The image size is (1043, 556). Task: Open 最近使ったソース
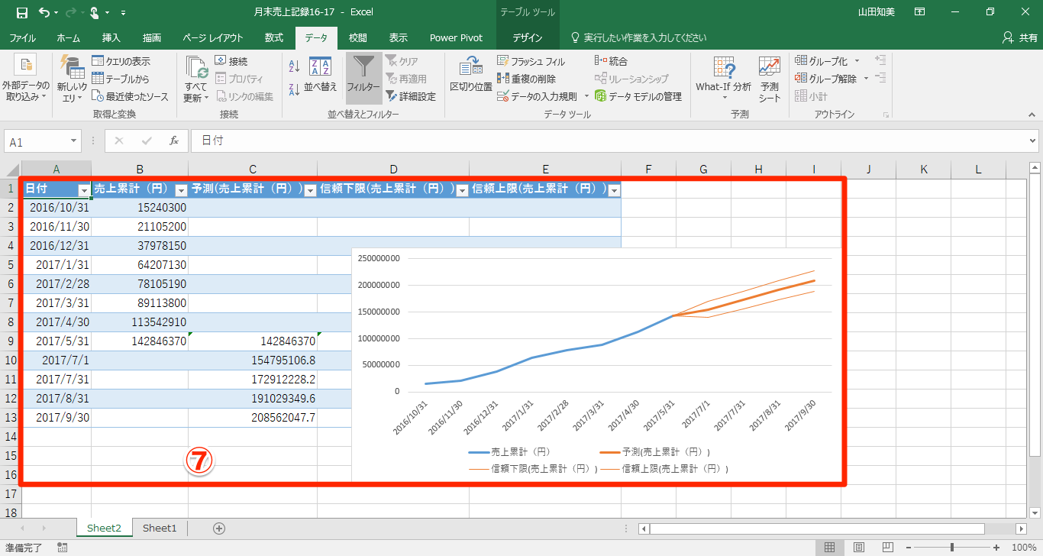[x=130, y=96]
